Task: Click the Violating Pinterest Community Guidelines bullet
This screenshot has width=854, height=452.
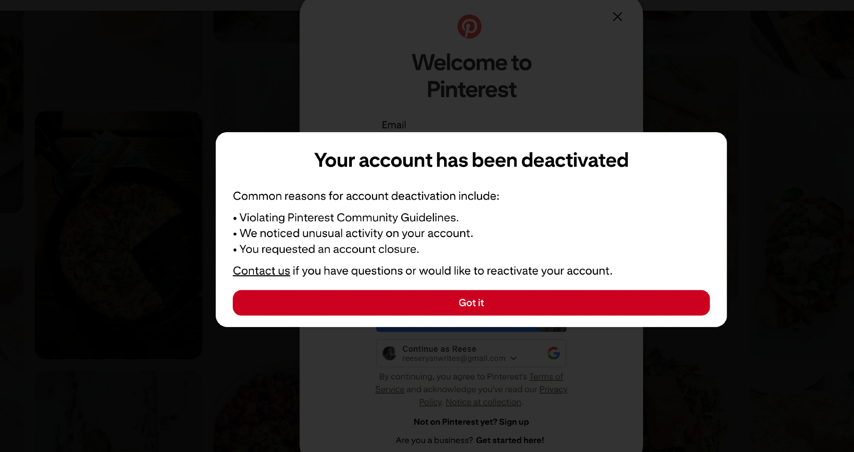Action: coord(349,217)
